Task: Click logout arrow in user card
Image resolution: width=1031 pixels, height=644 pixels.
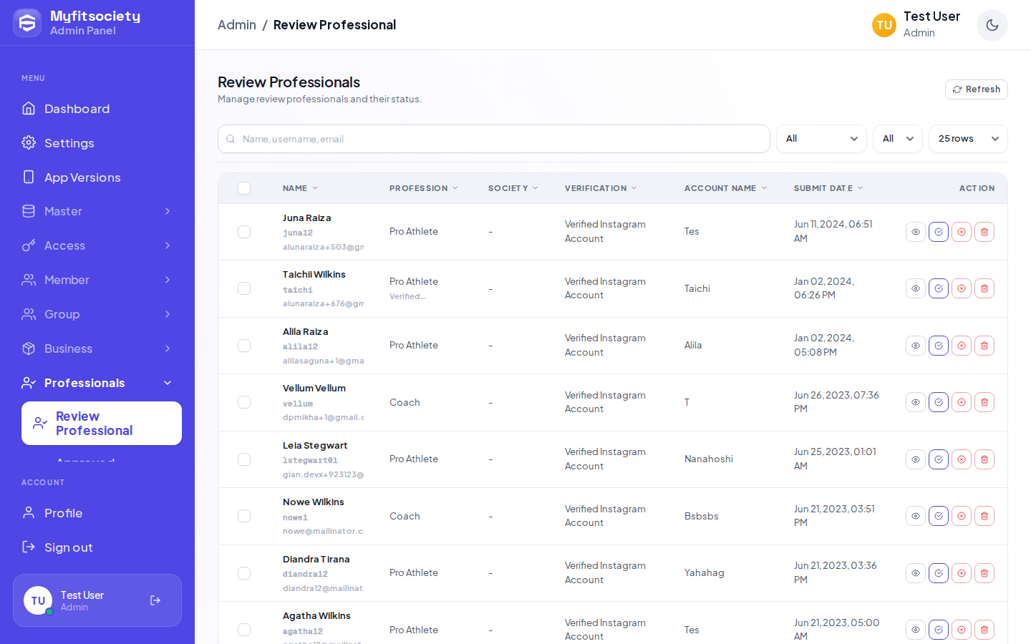Action: [155, 600]
